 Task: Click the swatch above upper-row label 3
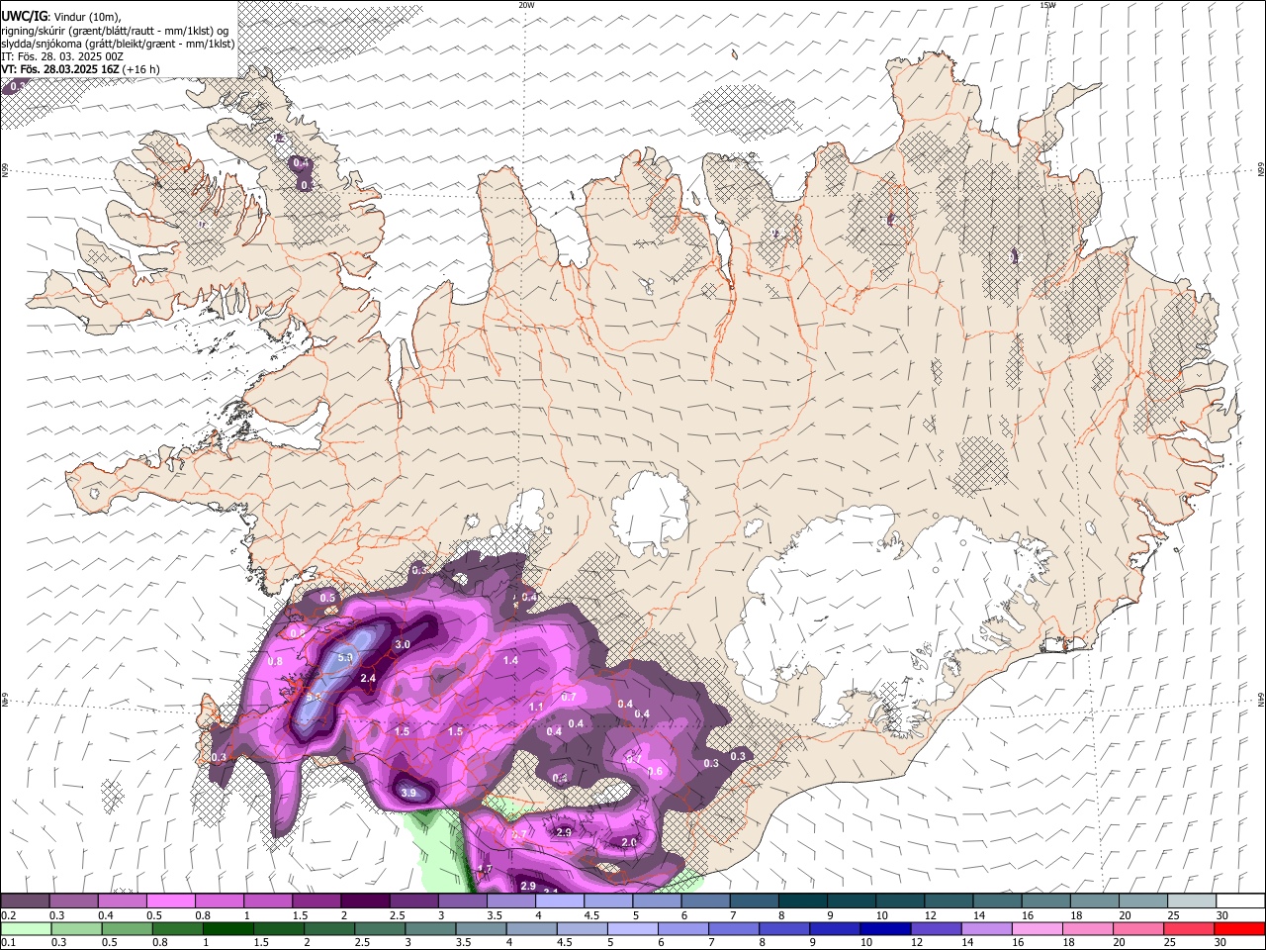pos(462,901)
